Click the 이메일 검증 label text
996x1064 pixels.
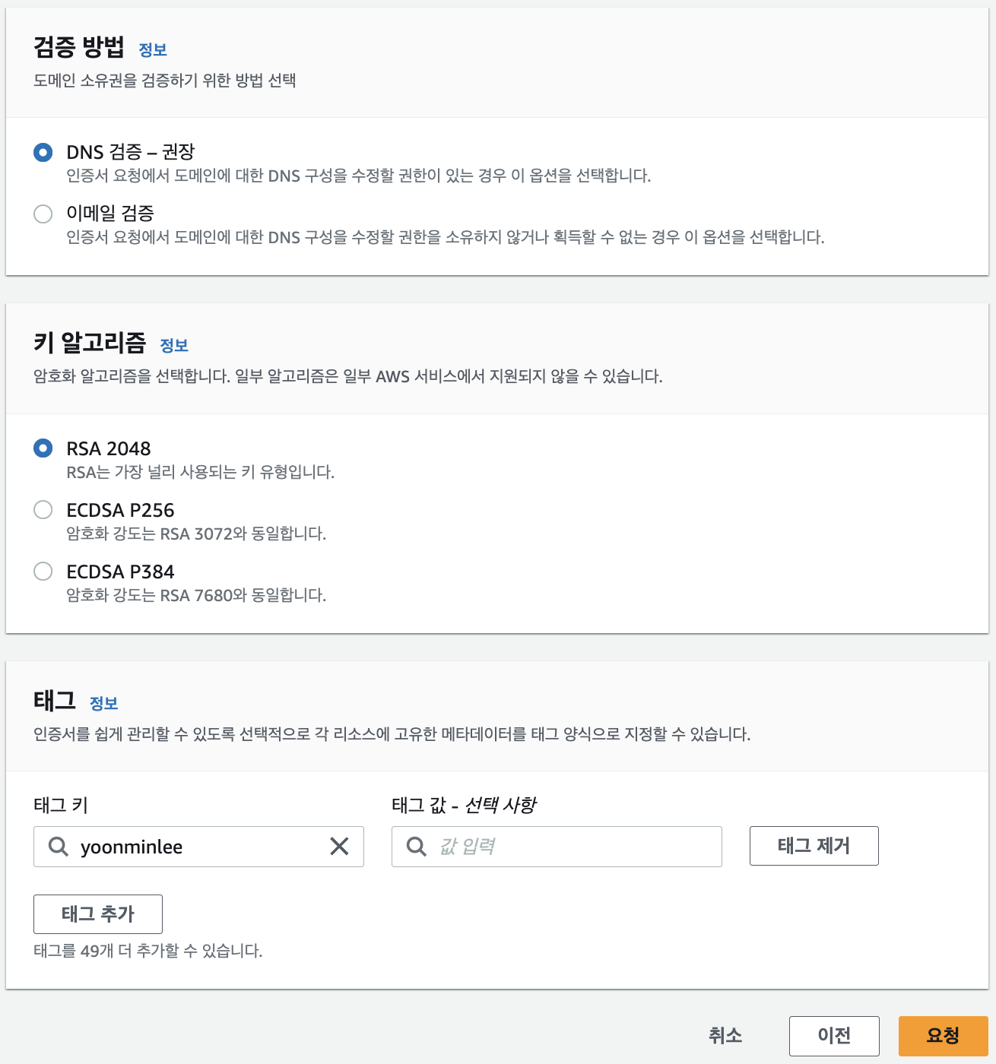[110, 214]
